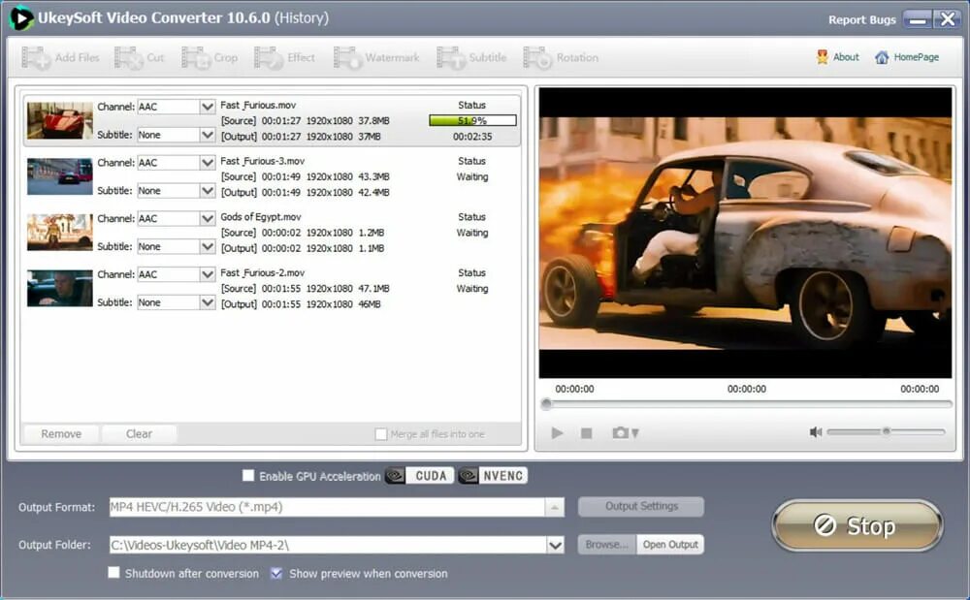Expand Channel dropdown for Fast_Furious-3.mov

tap(208, 162)
